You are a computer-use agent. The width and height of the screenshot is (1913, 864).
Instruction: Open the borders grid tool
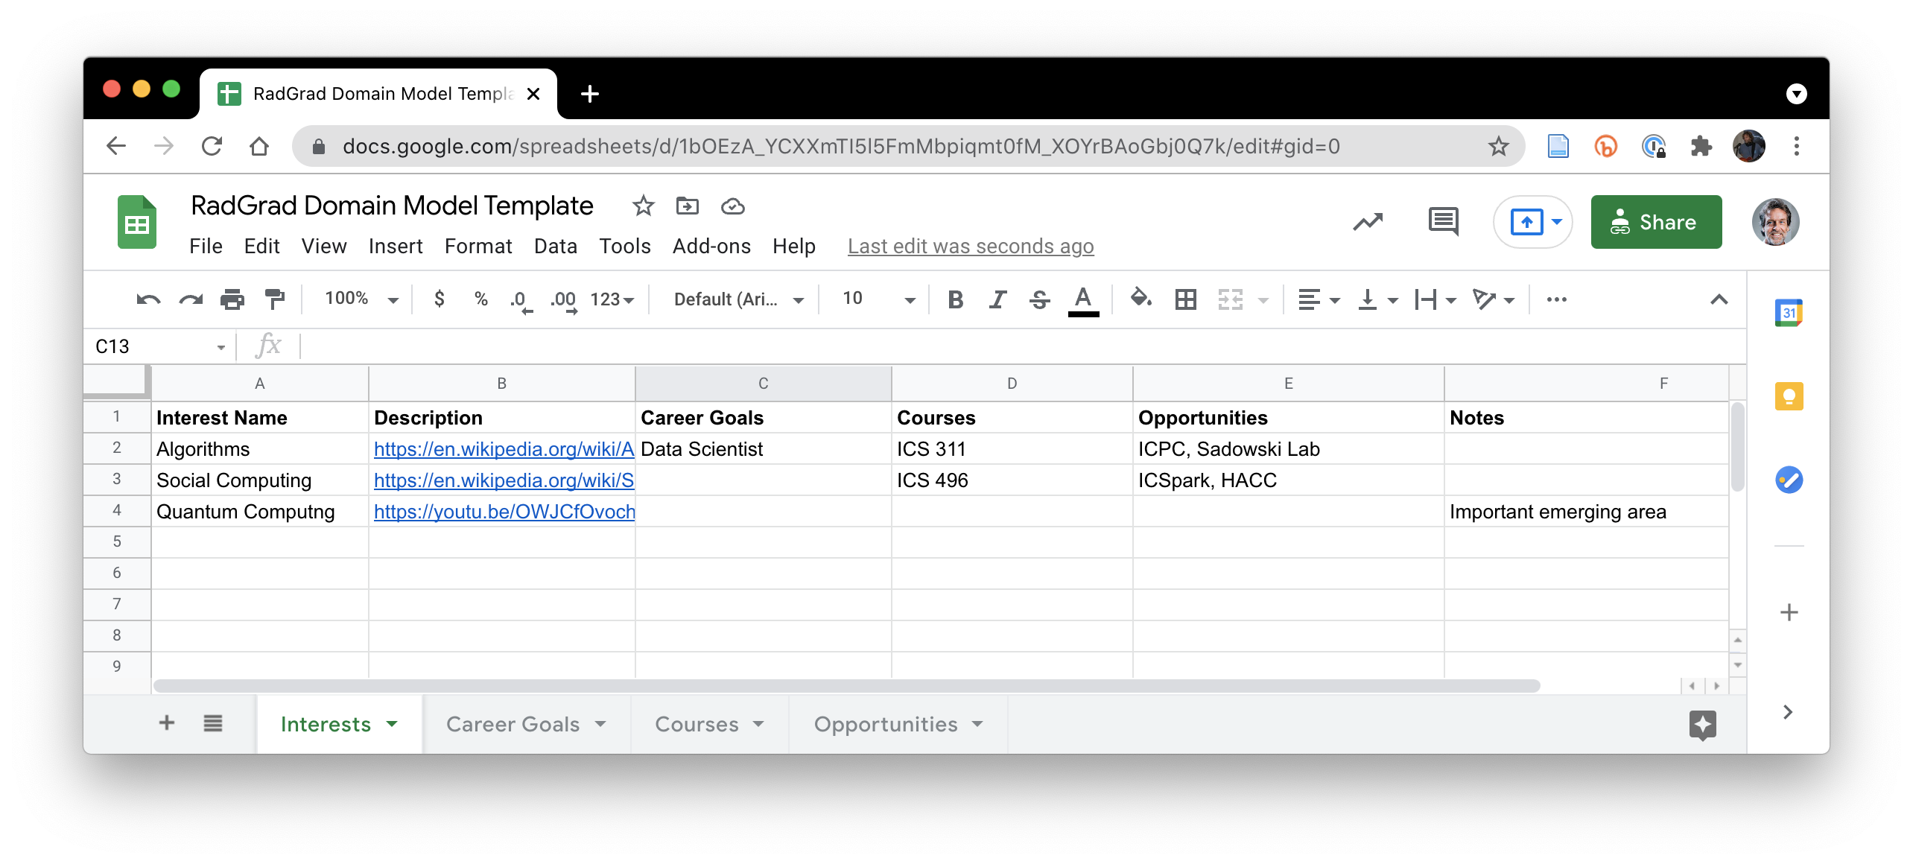tap(1185, 299)
